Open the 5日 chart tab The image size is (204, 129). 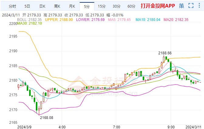click(27, 6)
